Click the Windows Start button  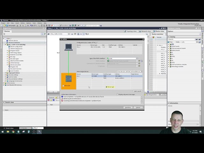click(3, 132)
